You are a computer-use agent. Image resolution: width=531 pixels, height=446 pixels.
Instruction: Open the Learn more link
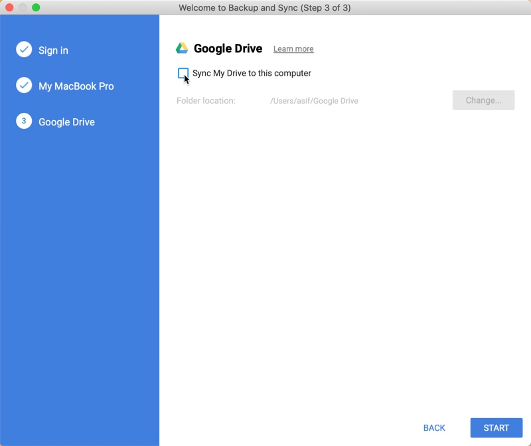click(293, 49)
